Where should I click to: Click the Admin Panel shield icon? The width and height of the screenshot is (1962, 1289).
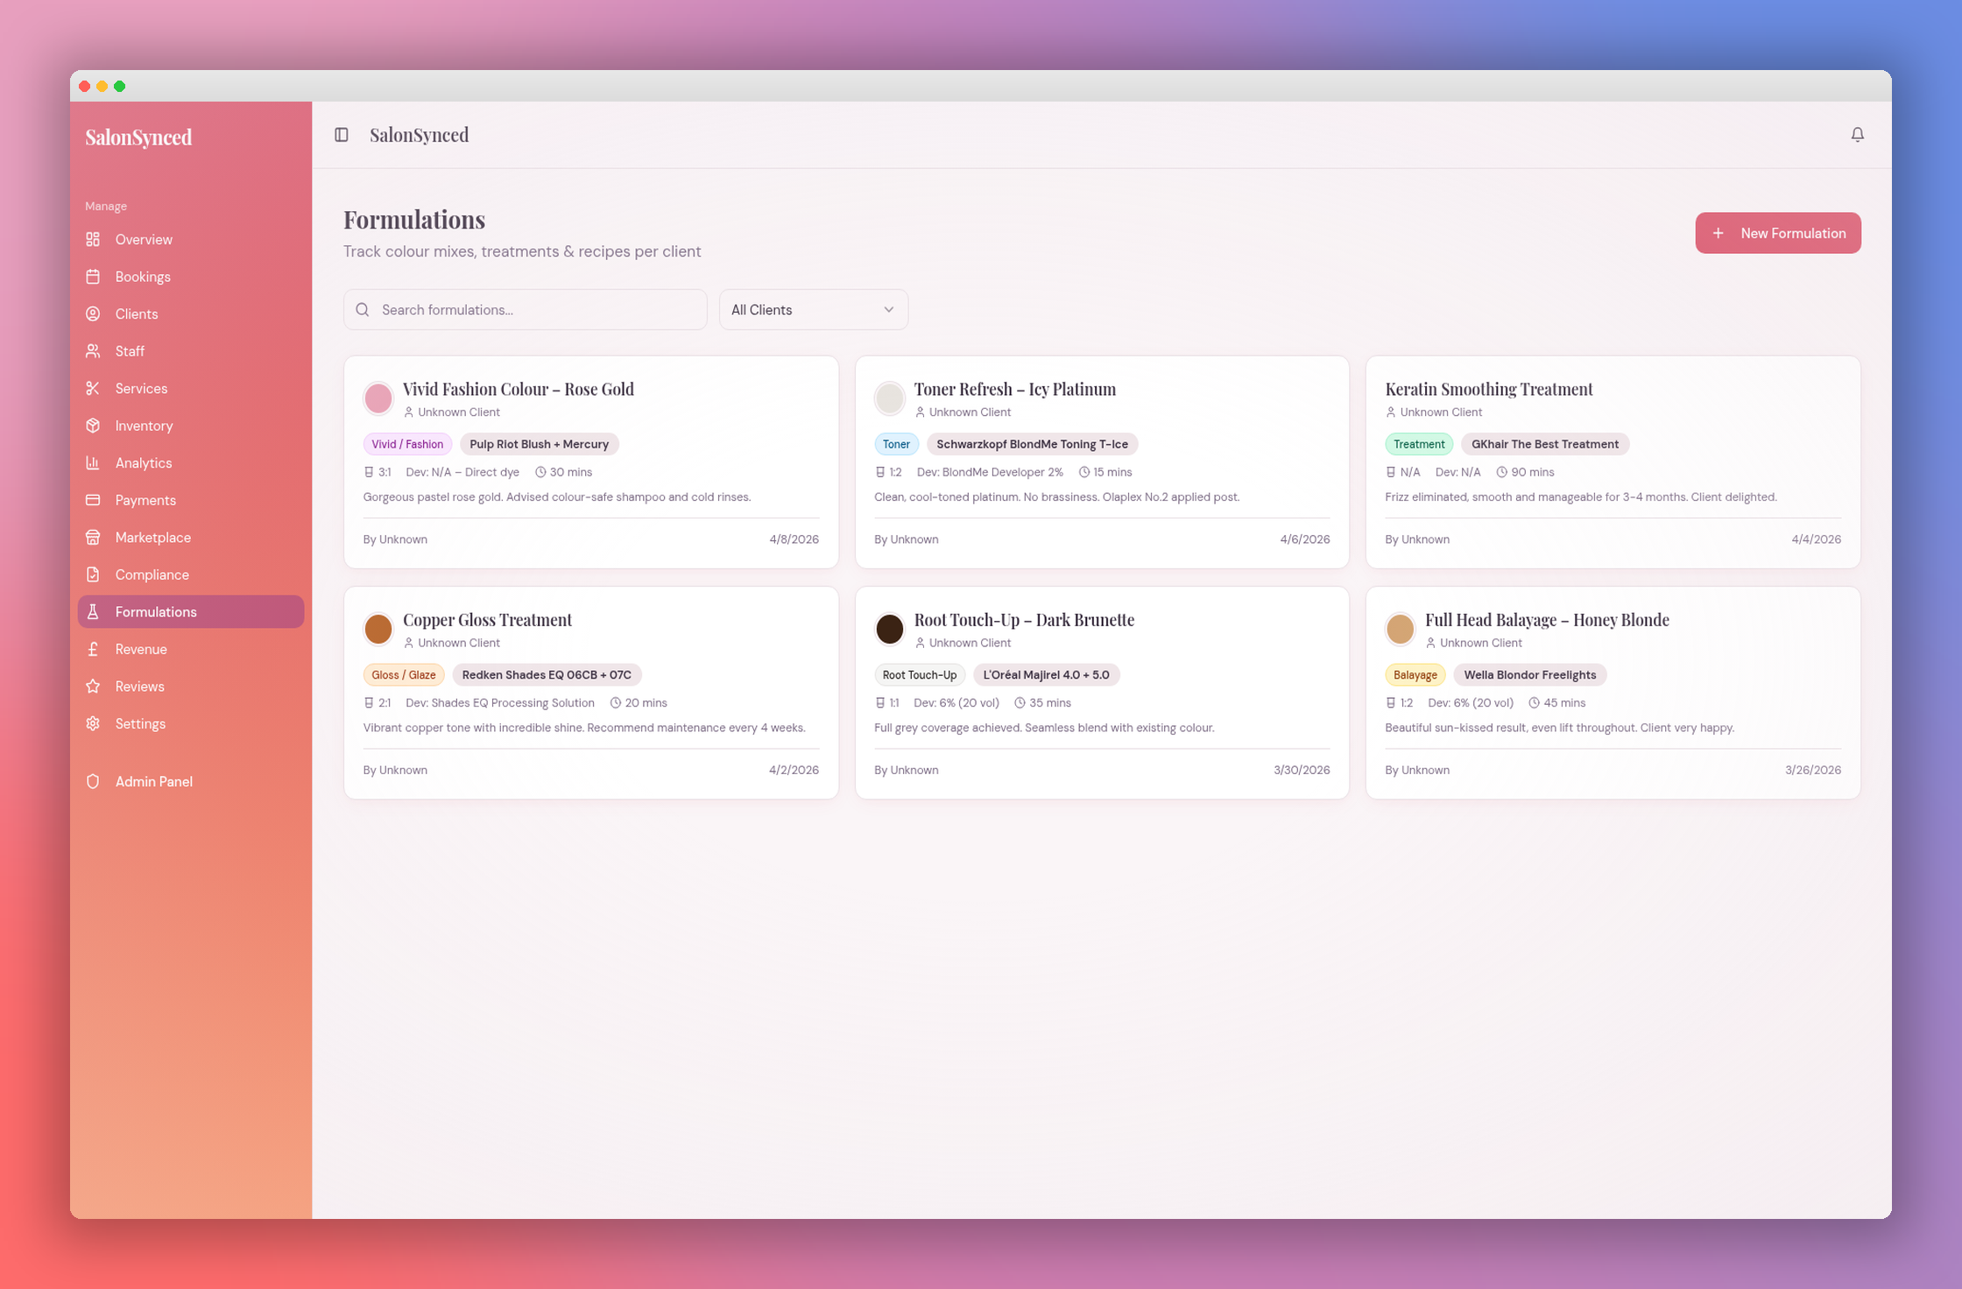click(x=93, y=781)
